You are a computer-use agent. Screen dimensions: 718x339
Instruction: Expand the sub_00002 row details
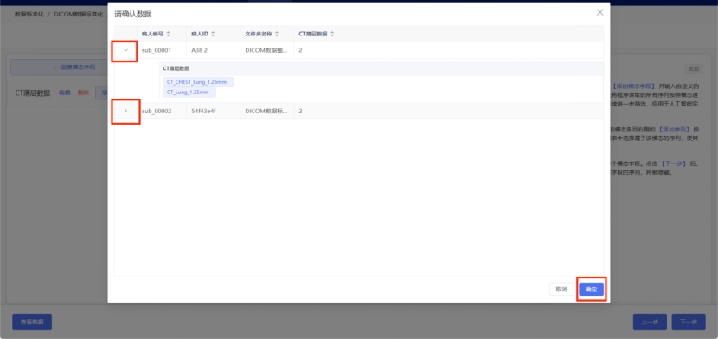click(x=126, y=111)
